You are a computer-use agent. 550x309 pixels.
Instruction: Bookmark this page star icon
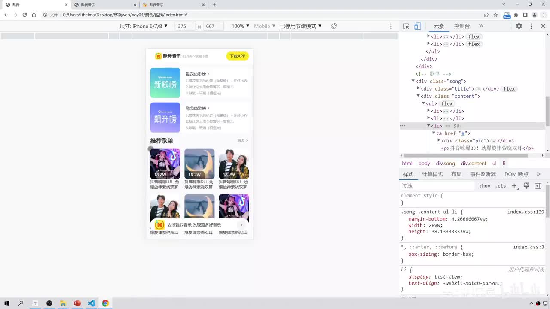(x=495, y=15)
